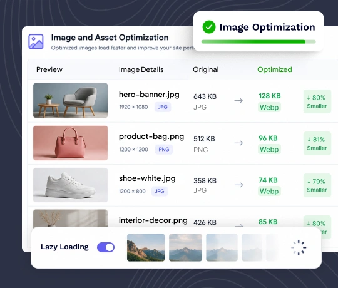Click the 643 KB original size

(205, 96)
